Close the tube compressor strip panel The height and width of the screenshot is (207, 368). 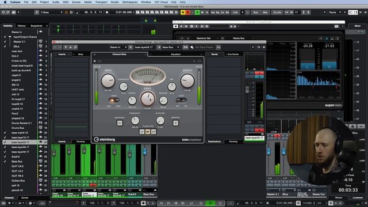click(94, 61)
